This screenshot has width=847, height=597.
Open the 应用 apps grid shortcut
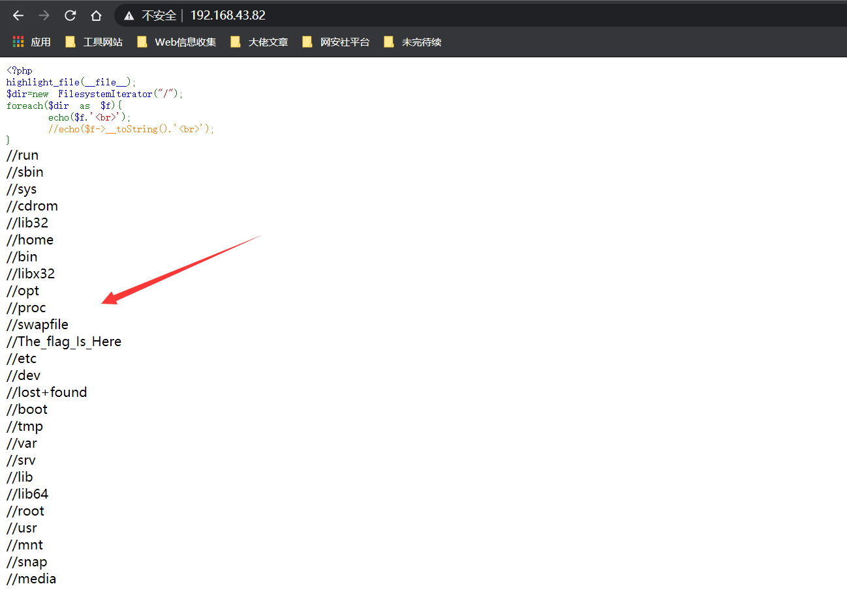point(32,42)
